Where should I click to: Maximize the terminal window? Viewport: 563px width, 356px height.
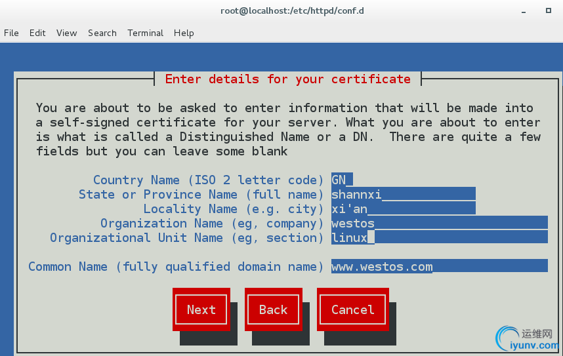pyautogui.click(x=549, y=10)
